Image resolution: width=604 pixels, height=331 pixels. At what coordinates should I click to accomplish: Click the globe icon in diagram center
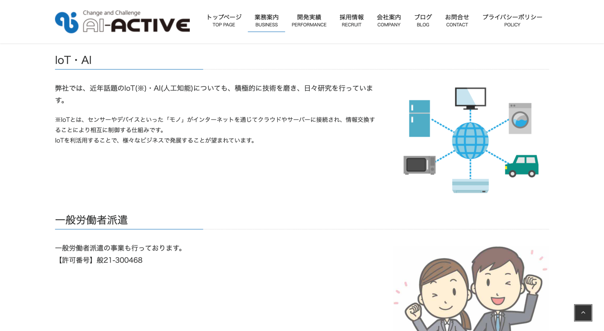point(470,141)
